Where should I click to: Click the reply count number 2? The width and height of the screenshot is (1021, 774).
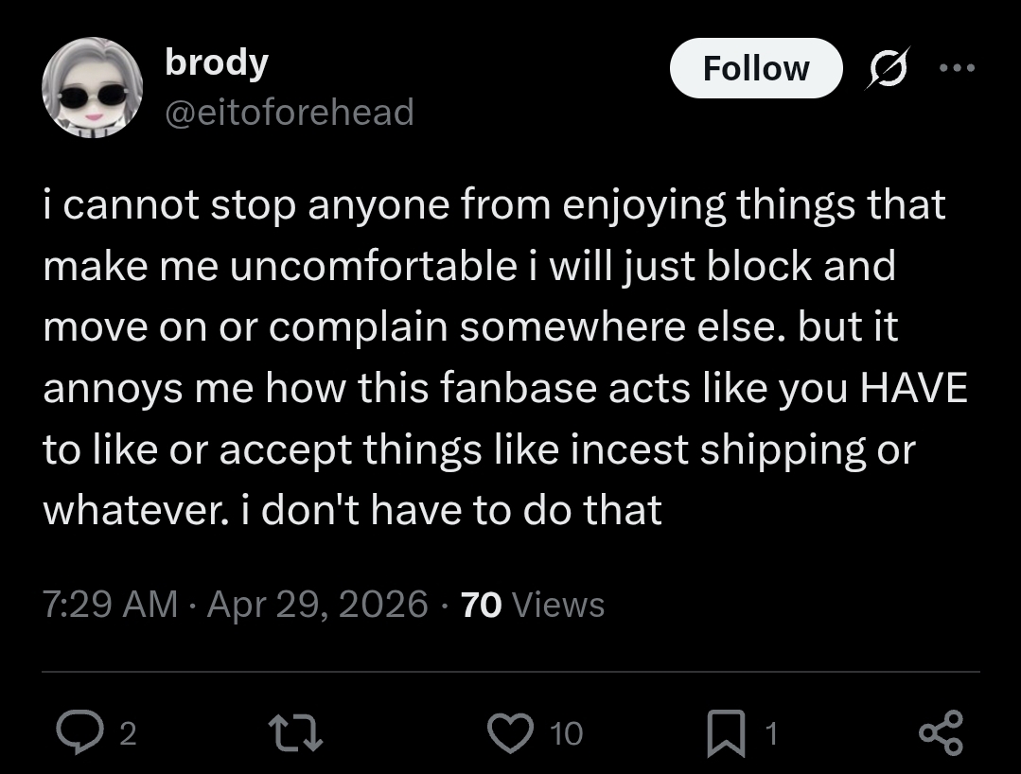click(x=128, y=733)
